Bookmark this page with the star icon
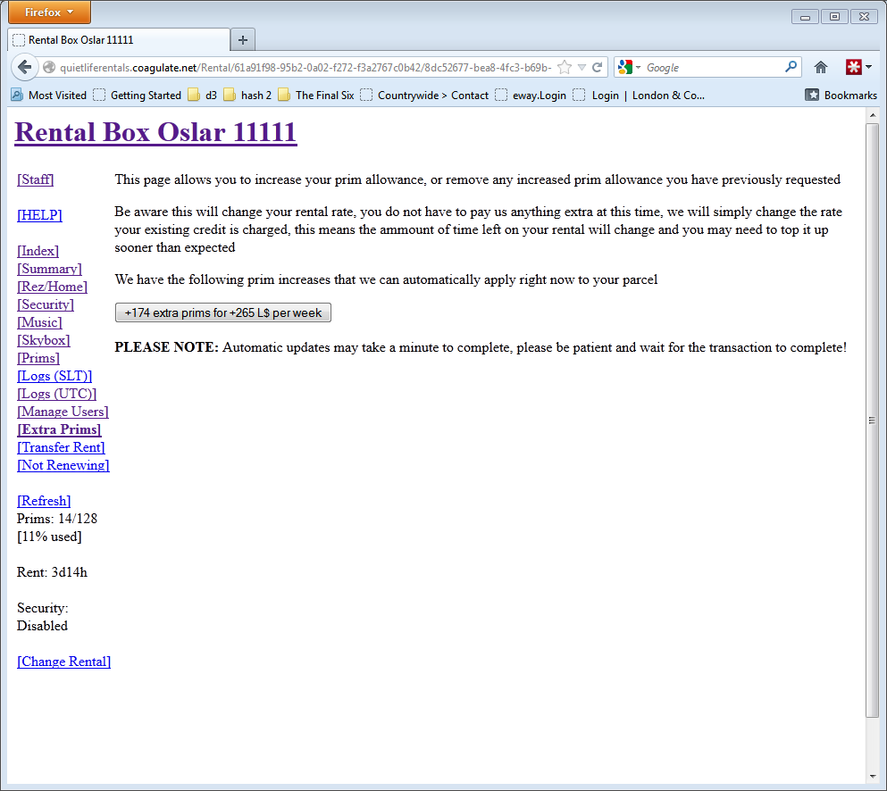The height and width of the screenshot is (791, 887). [x=565, y=68]
